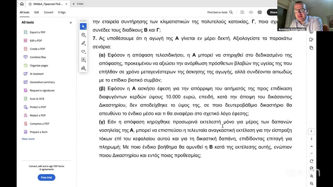
Task: Click the View more link
Action: tap(28, 139)
